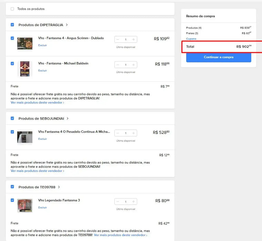
Task: Open Fantasma 4 O Pesadelo Continua thumbnail
Action: click(24, 137)
